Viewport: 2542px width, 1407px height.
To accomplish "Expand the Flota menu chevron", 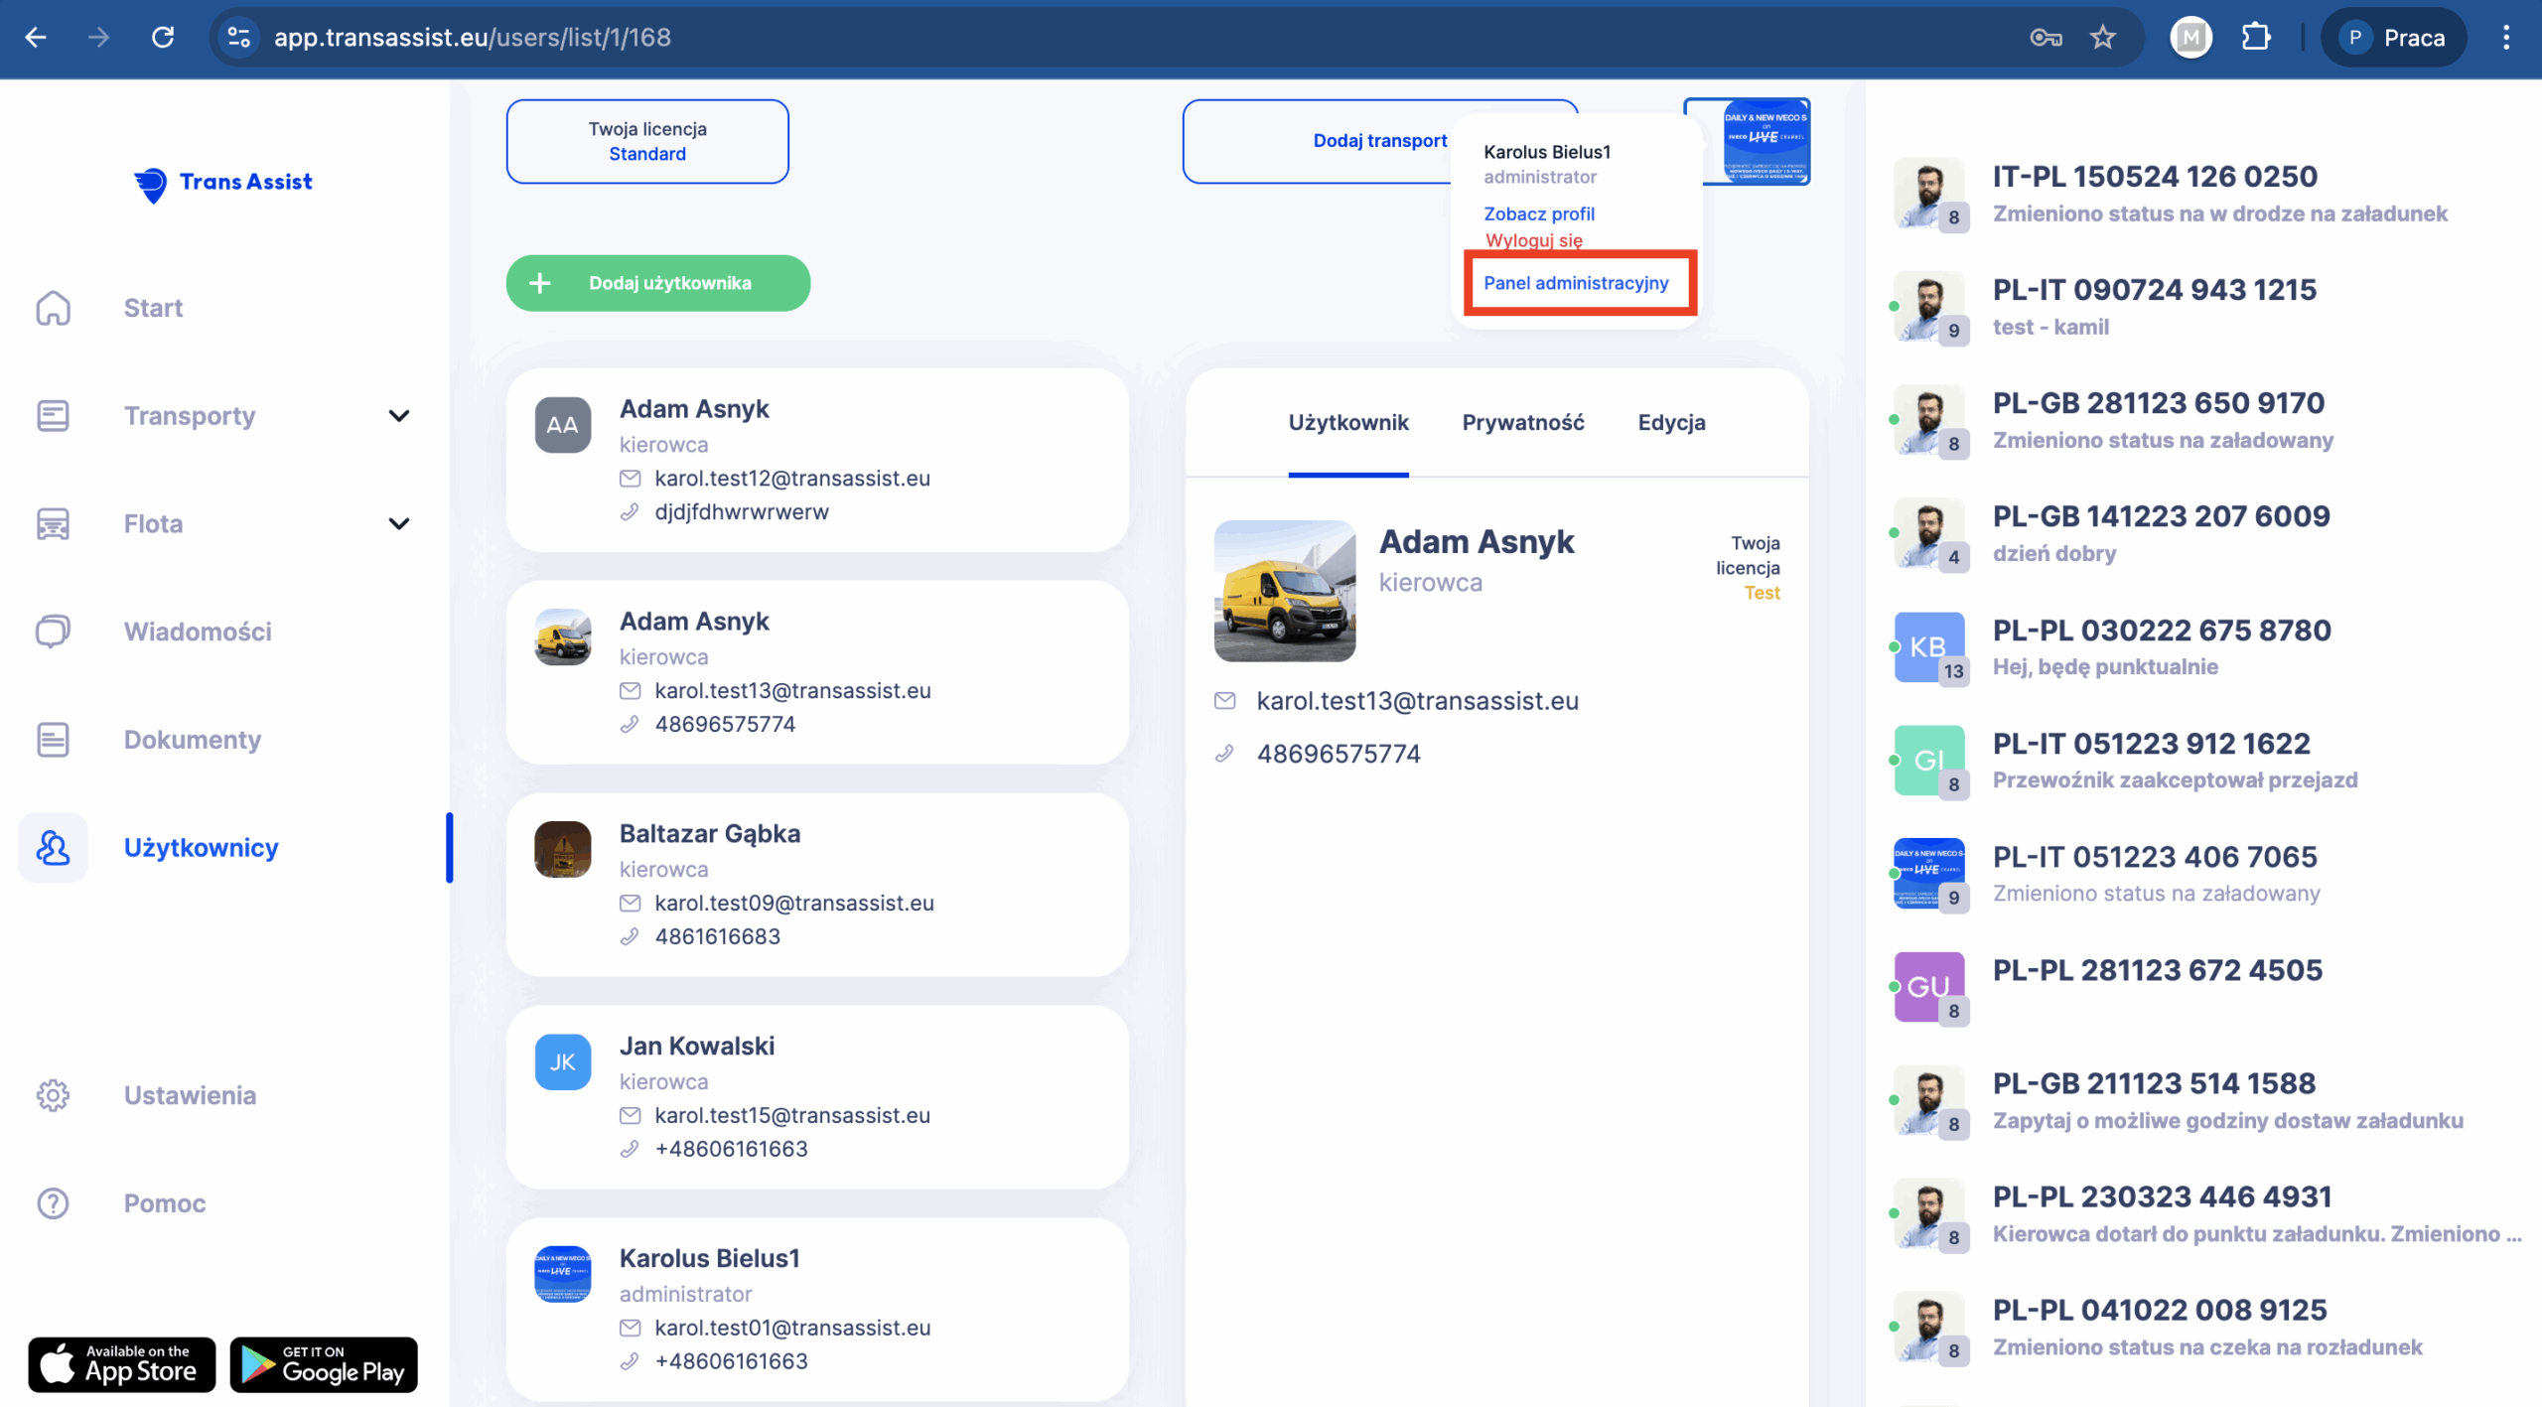I will (x=399, y=524).
